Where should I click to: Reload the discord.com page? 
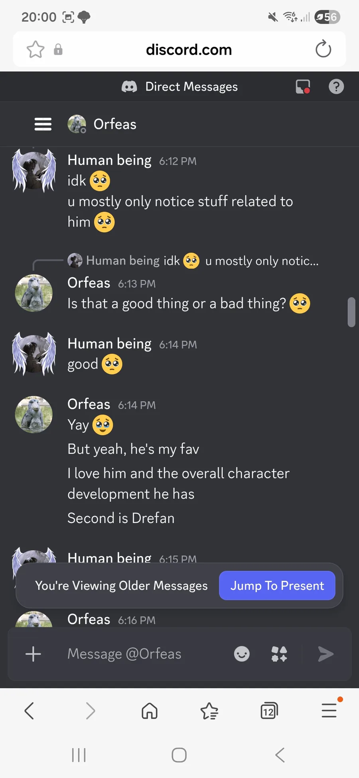(x=323, y=49)
